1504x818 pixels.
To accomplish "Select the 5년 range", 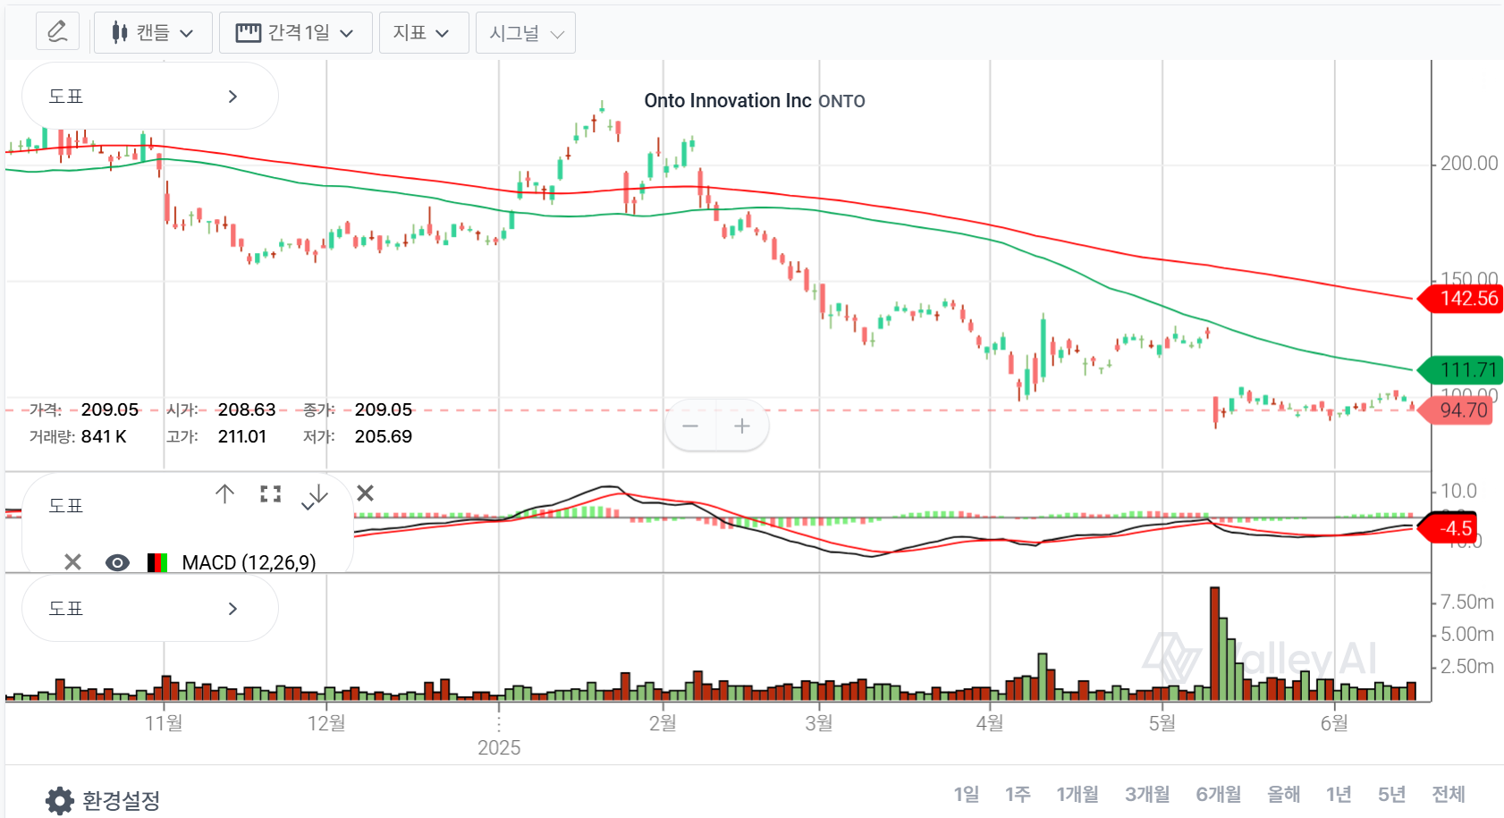I will coord(1392,794).
